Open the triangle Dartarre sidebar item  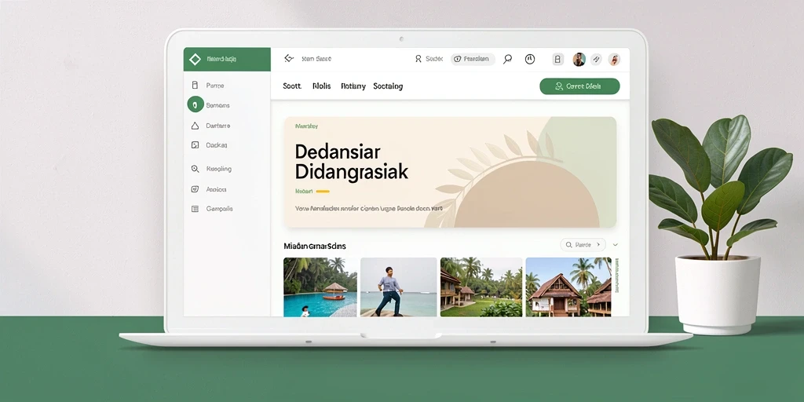[210, 126]
